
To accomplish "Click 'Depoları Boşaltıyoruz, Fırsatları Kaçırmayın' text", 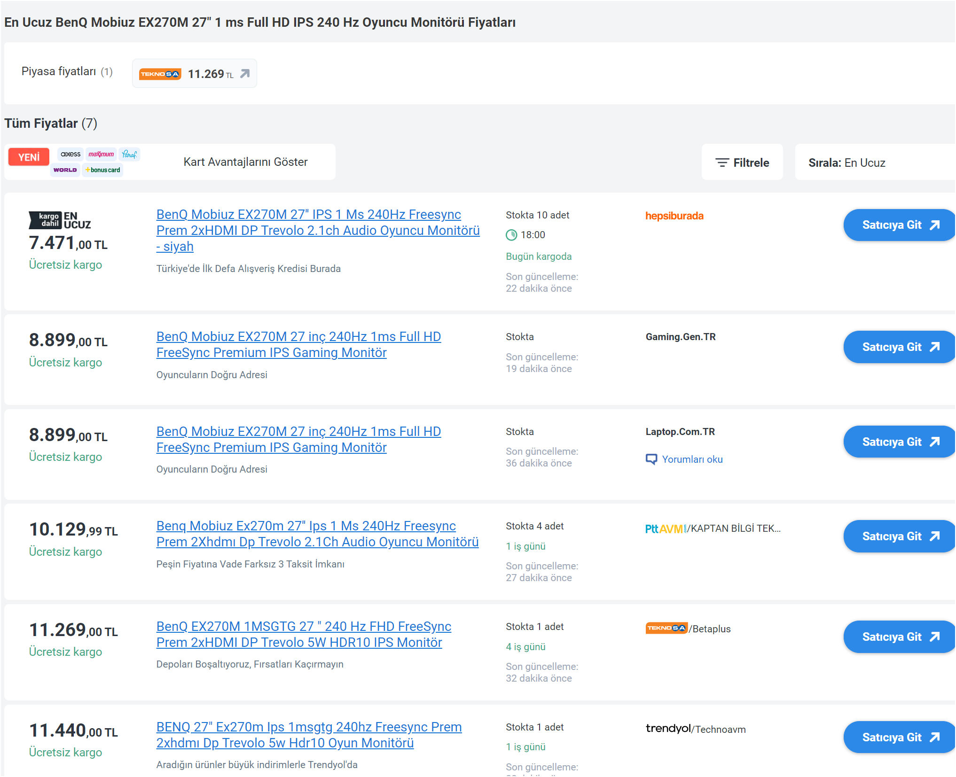I will pos(250,664).
